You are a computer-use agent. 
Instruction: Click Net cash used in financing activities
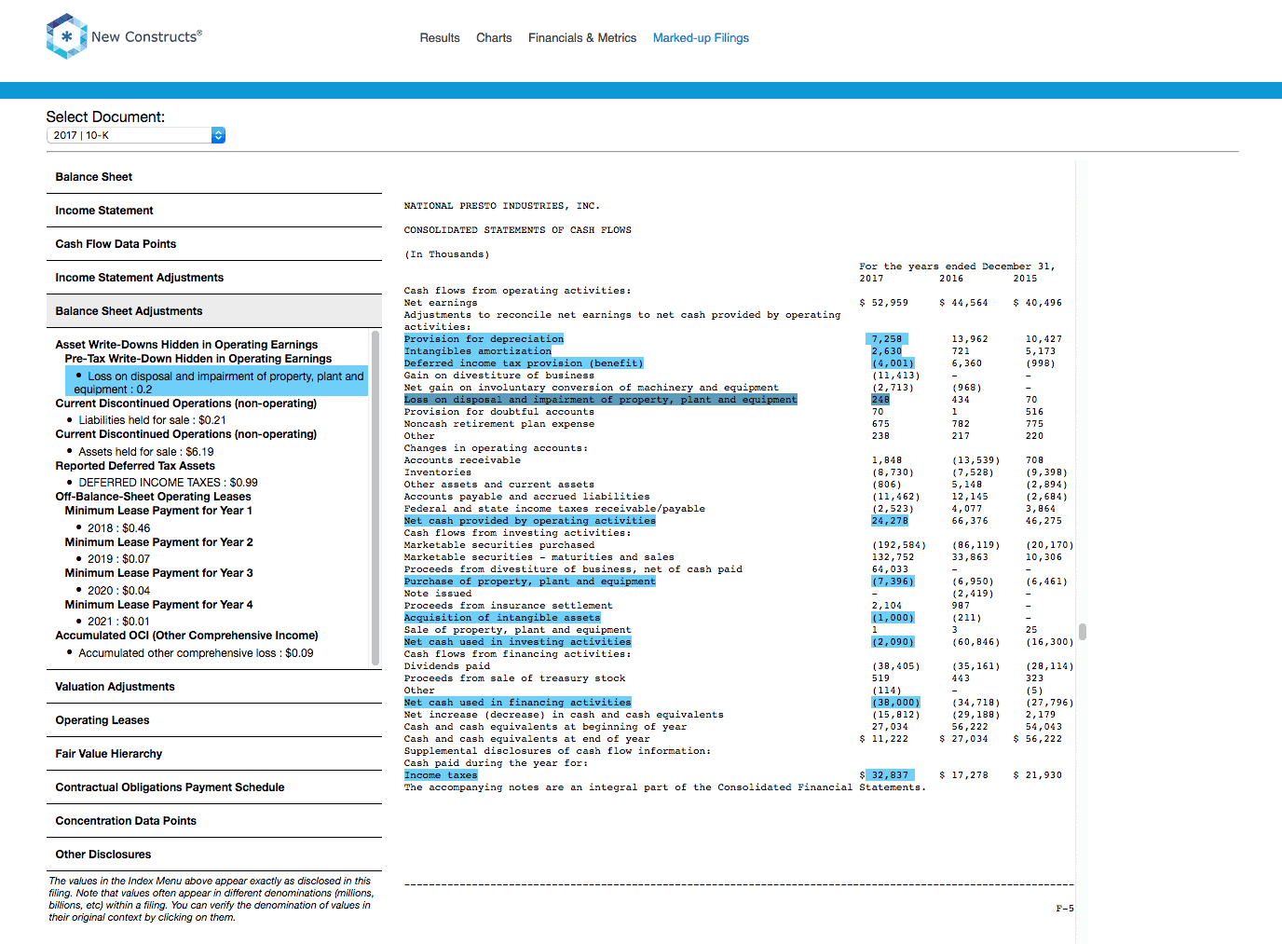tap(517, 703)
